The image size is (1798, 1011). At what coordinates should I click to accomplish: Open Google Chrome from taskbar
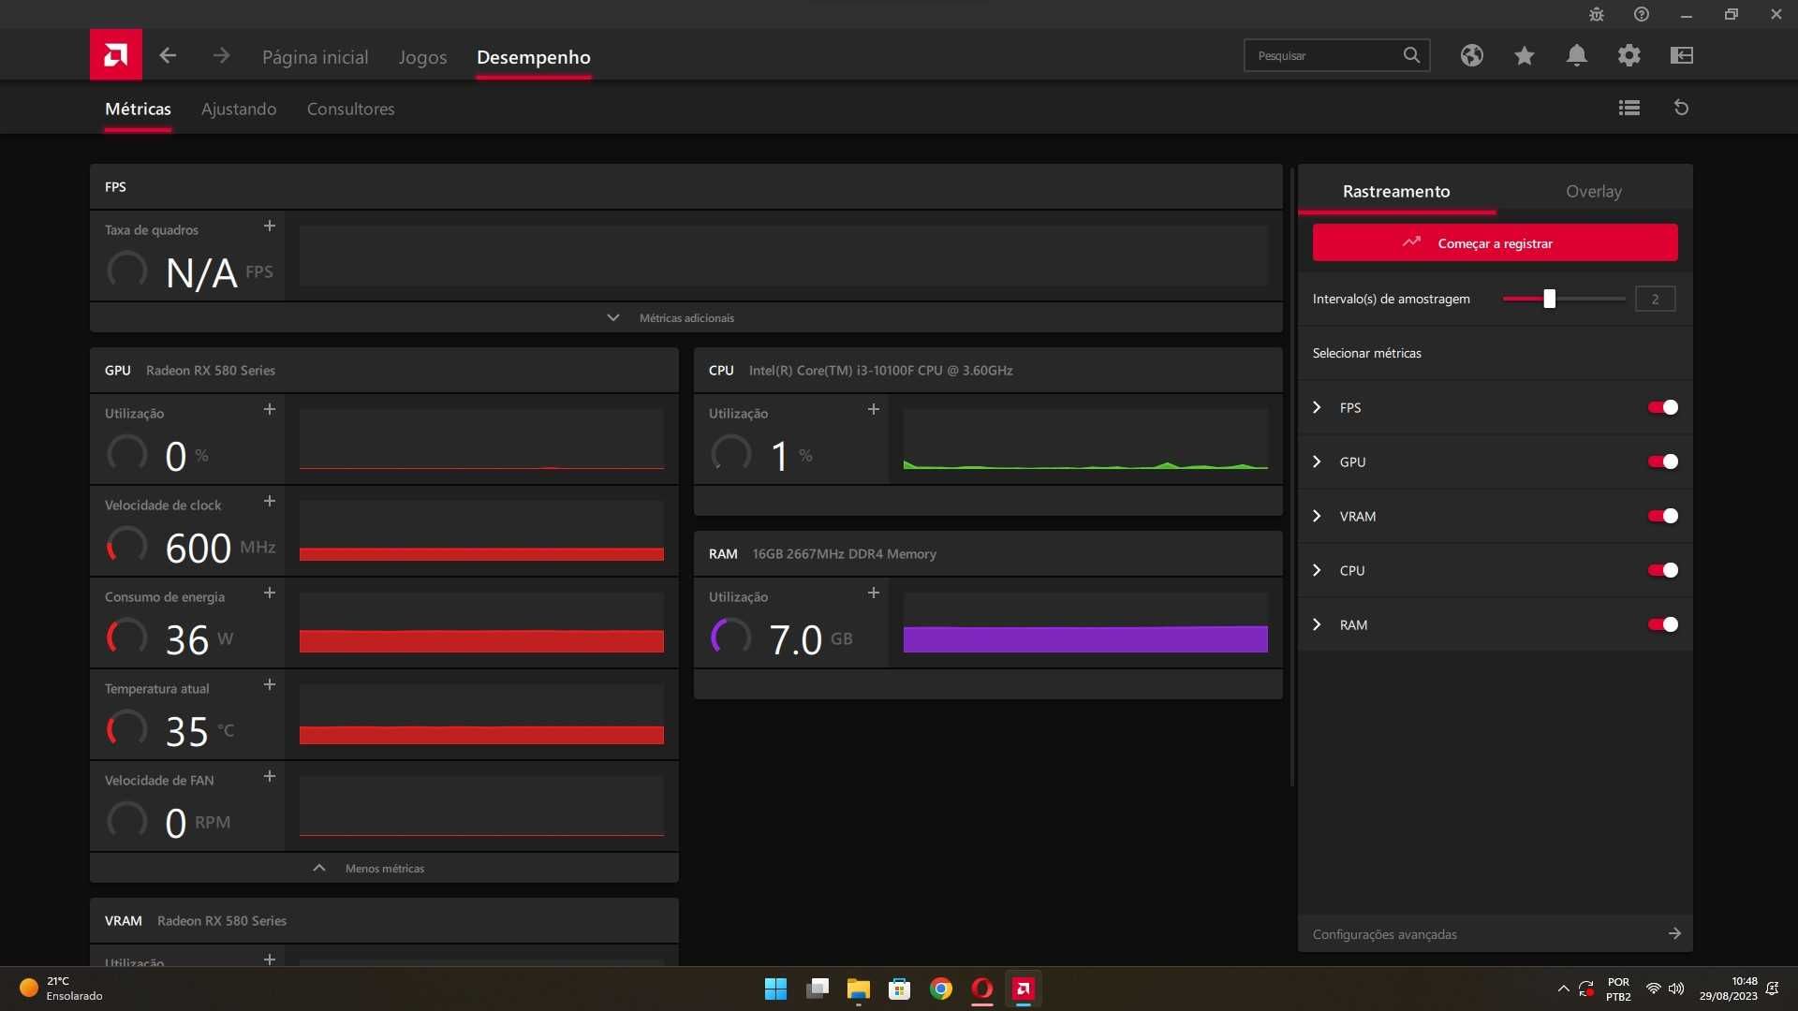click(x=941, y=989)
